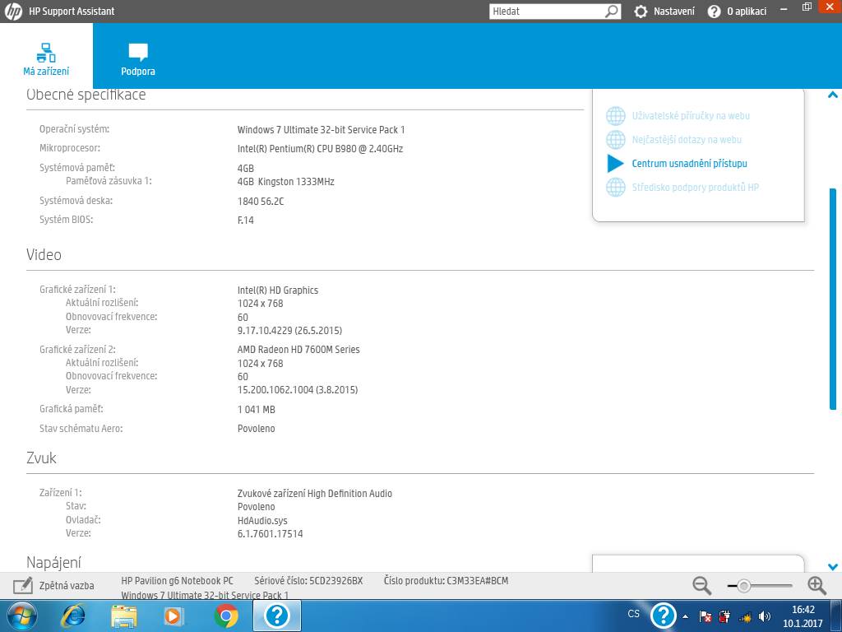The image size is (842, 632).
Task: Select product number C3M33EA#BCM
Action: click(478, 580)
